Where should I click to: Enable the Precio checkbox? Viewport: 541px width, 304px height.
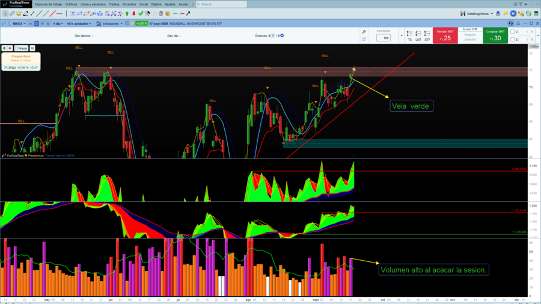[17, 48]
